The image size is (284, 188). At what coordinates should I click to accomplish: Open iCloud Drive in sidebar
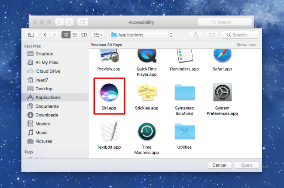click(x=55, y=71)
